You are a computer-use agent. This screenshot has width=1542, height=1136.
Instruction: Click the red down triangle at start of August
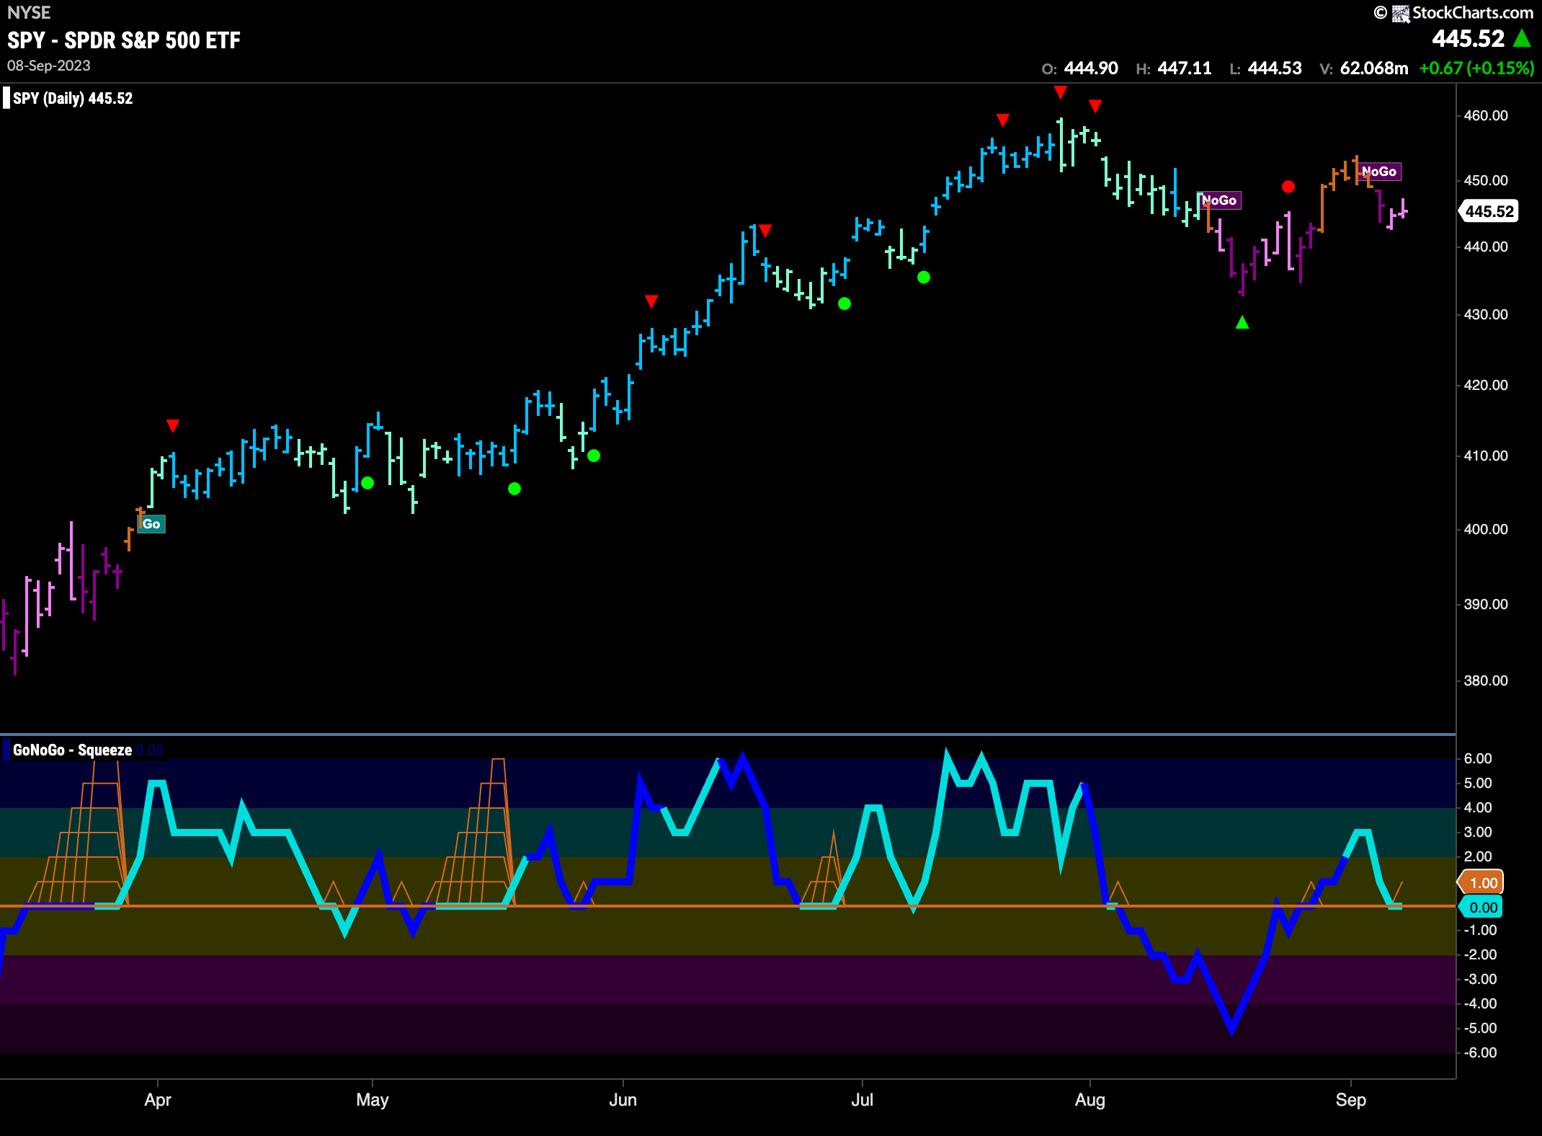tap(1095, 107)
